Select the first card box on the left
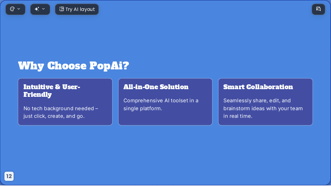 pyautogui.click(x=65, y=102)
